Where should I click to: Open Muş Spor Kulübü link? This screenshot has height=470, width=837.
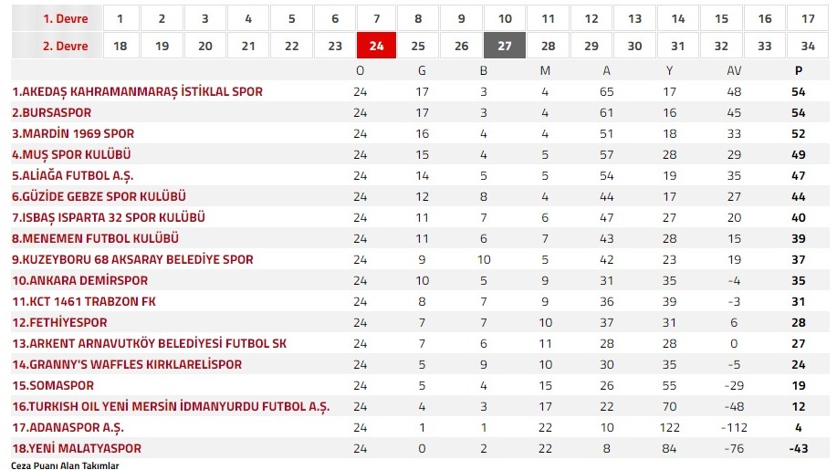(x=72, y=154)
